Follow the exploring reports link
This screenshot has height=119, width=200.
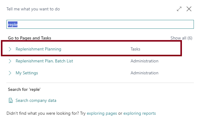(x=140, y=113)
